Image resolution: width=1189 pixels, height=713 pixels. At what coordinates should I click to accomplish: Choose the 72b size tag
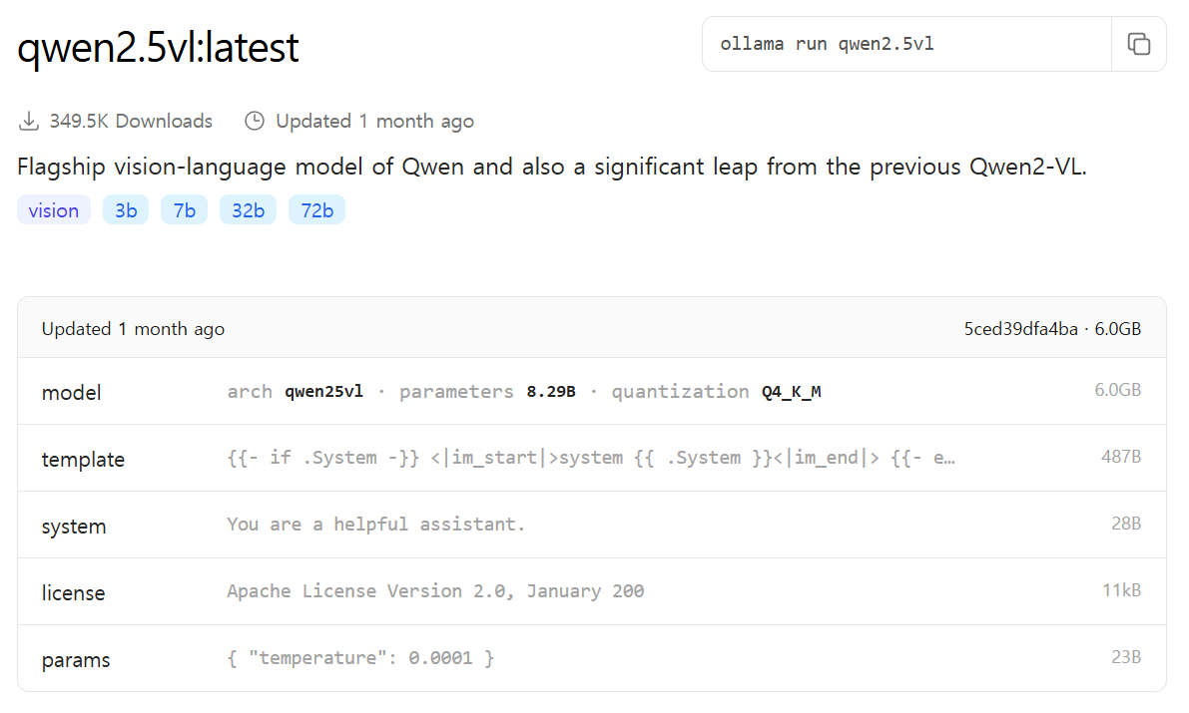coord(316,210)
